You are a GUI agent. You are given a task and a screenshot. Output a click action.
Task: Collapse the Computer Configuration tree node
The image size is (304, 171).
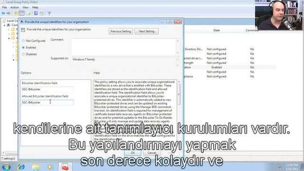(x=4, y=25)
